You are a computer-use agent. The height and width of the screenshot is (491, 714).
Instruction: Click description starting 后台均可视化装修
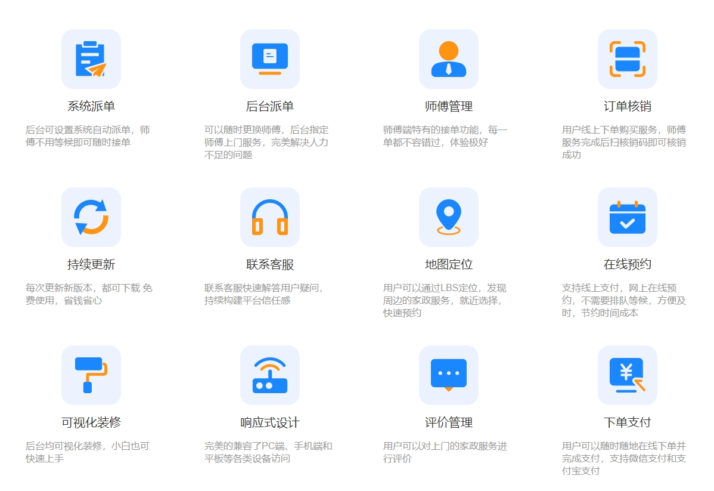pyautogui.click(x=88, y=452)
